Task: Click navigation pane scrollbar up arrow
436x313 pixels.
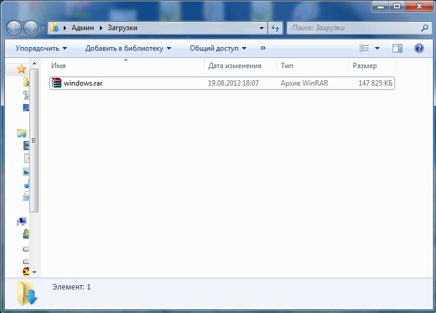Action: (x=34, y=63)
